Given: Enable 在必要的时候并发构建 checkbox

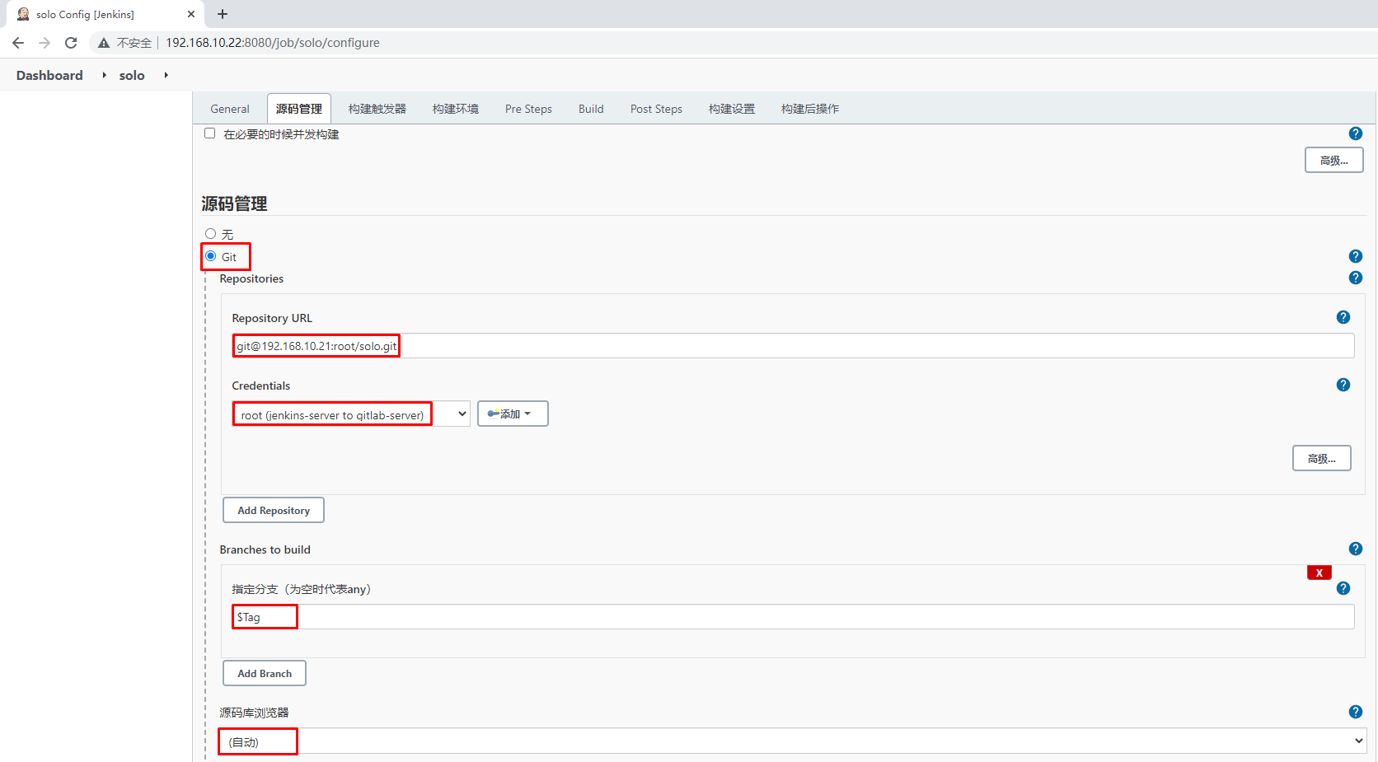Looking at the screenshot, I should pyautogui.click(x=210, y=133).
